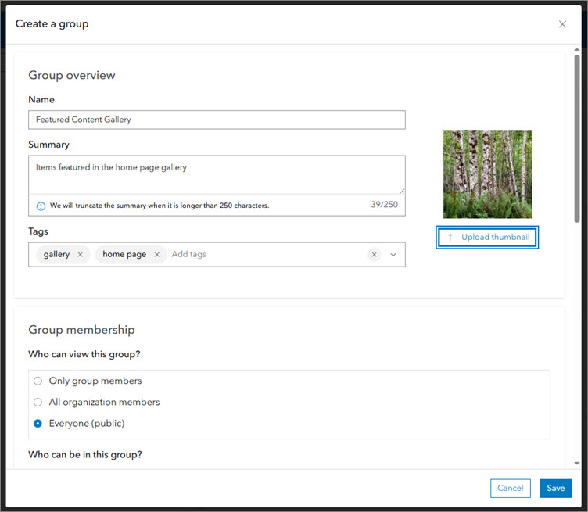Cancel group creation
588x512 pixels.
point(510,489)
